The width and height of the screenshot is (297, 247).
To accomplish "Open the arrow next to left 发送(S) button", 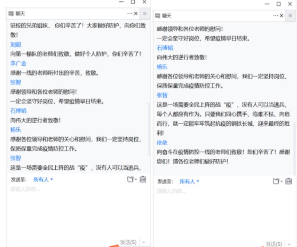I will [143, 242].
